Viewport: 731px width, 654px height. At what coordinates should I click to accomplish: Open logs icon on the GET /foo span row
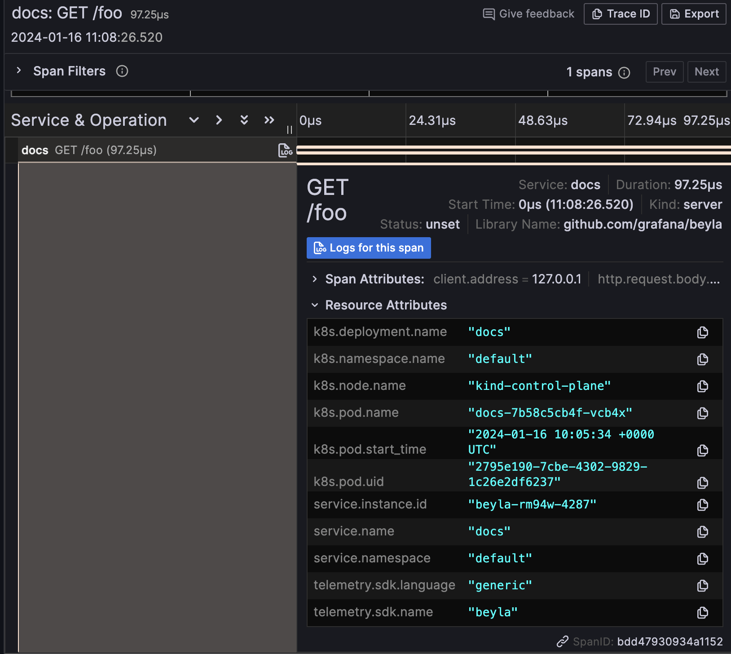point(285,150)
